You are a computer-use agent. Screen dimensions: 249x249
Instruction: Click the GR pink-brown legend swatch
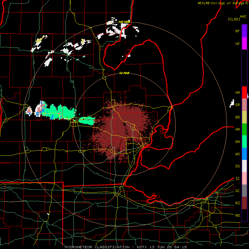coord(244,105)
